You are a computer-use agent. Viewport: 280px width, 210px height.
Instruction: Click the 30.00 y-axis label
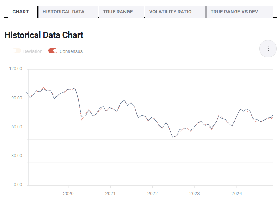(x=17, y=156)
